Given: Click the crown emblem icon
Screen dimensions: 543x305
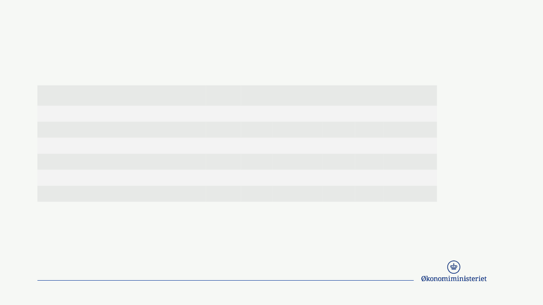Looking at the screenshot, I should 453,267.
